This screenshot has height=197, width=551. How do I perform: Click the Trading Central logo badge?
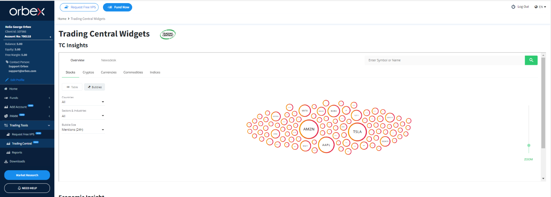point(168,34)
